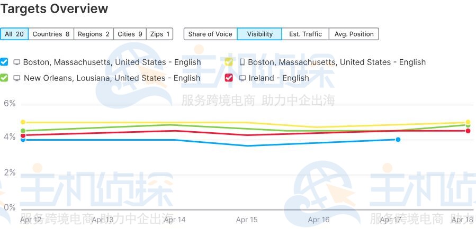Toggle red Ireland checkbox

coord(229,78)
